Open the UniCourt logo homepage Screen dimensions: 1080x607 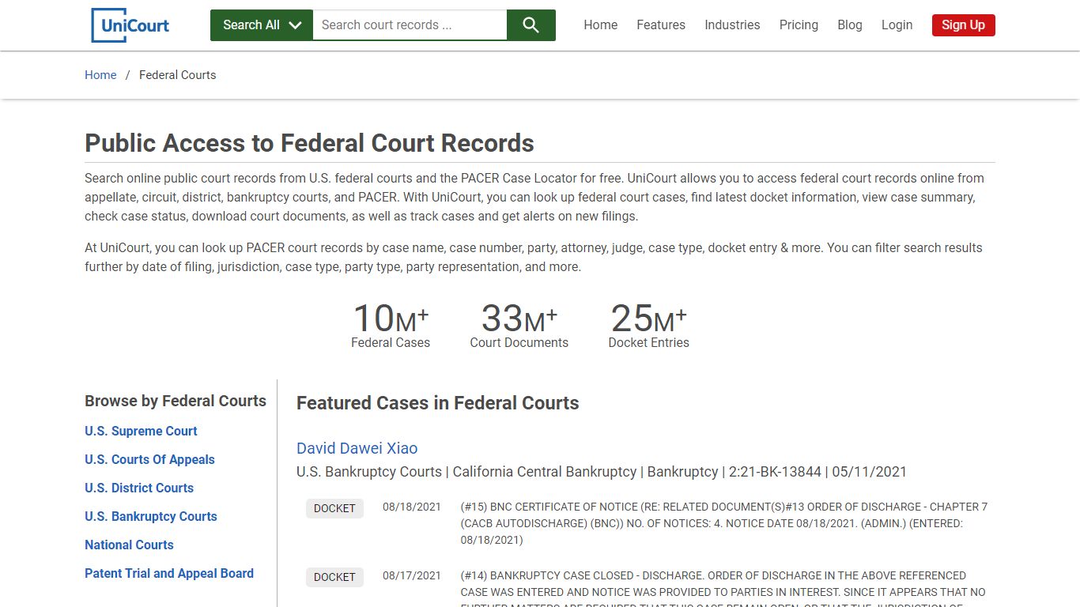pyautogui.click(x=130, y=25)
